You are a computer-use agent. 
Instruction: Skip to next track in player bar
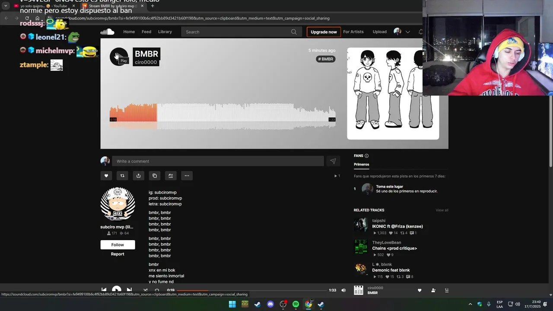129,290
